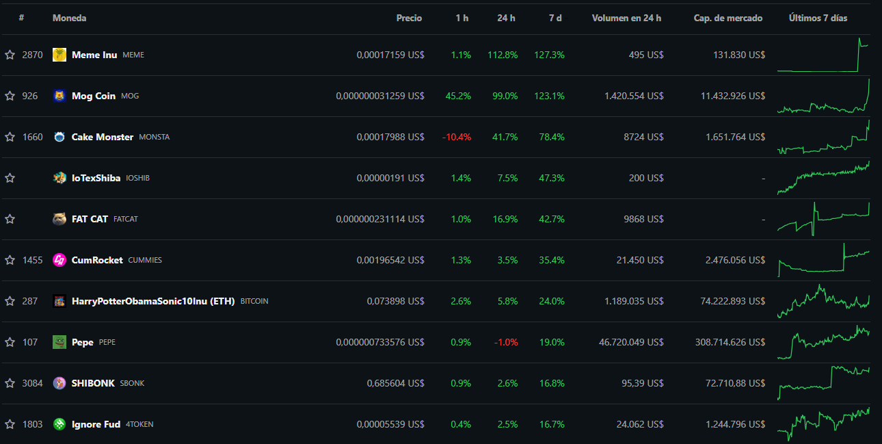Click the Mog Coin logo icon

pos(59,96)
